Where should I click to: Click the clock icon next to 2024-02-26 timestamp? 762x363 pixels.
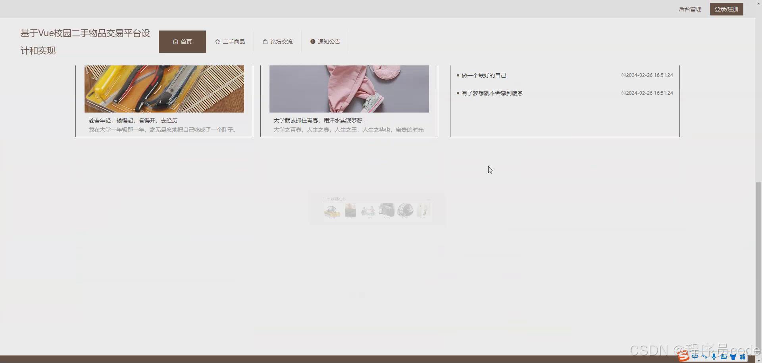click(623, 75)
